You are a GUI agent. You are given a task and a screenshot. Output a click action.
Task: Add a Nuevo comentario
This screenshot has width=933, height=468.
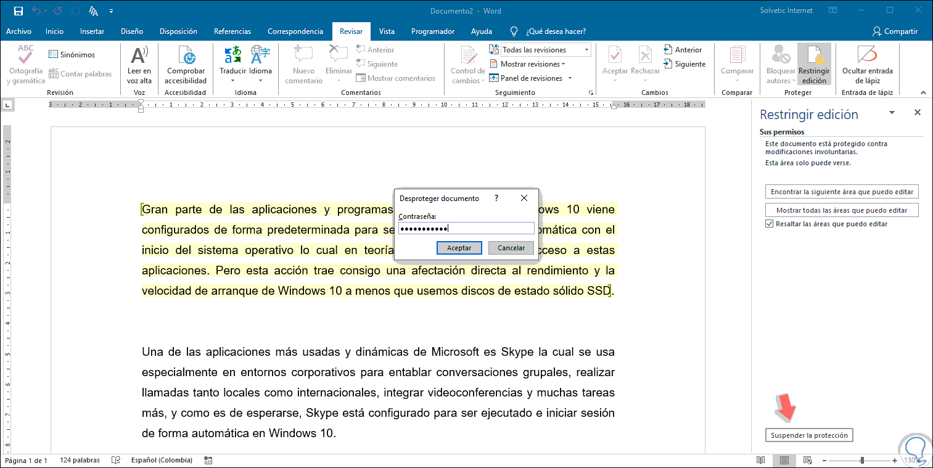tap(303, 65)
